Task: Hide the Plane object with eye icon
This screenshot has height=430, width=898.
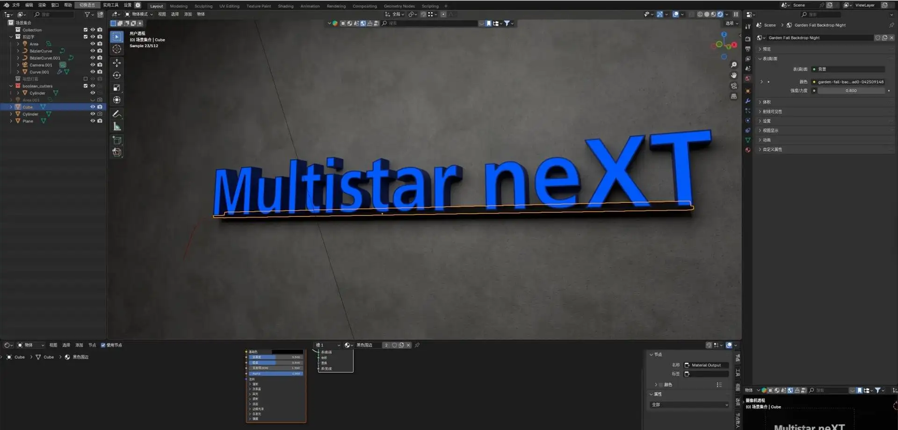Action: click(x=93, y=121)
